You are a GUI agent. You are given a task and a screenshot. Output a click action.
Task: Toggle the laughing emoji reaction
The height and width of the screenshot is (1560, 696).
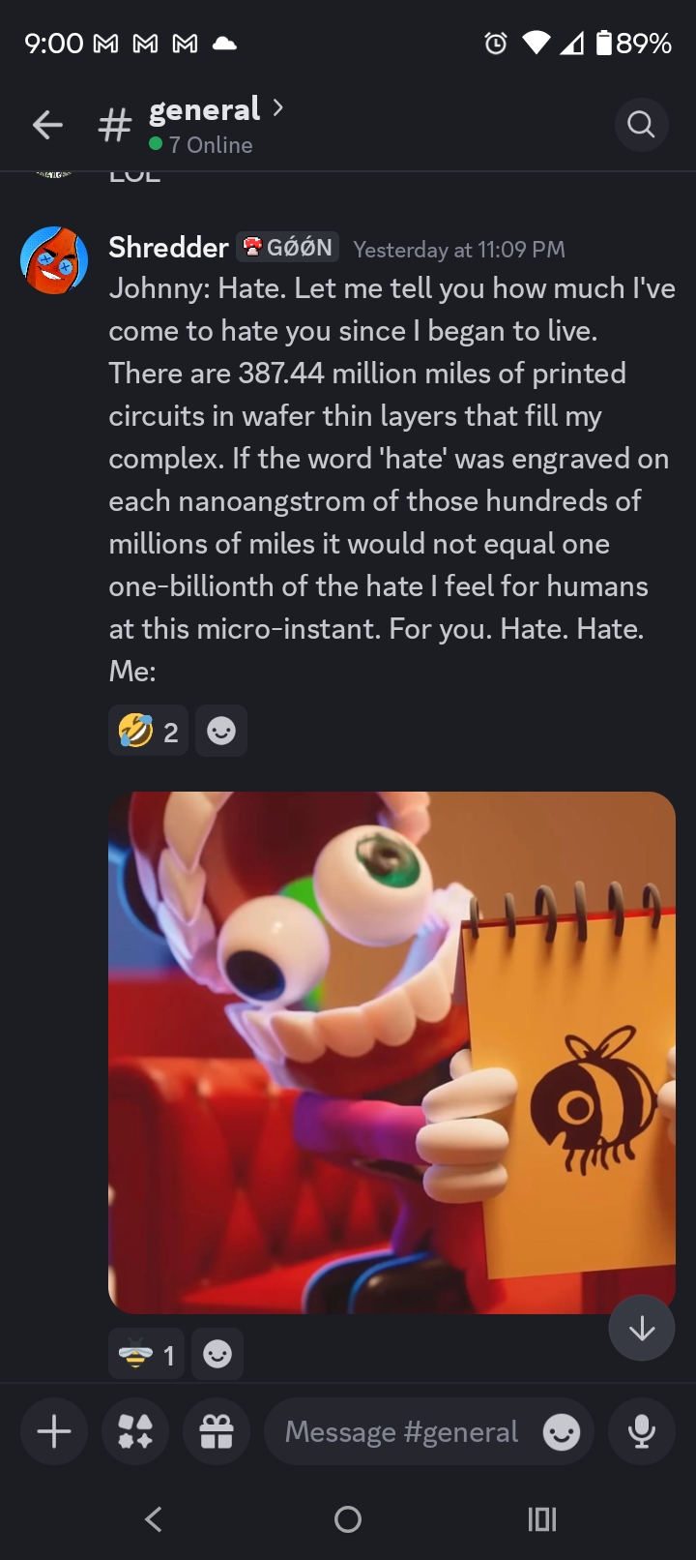point(149,731)
